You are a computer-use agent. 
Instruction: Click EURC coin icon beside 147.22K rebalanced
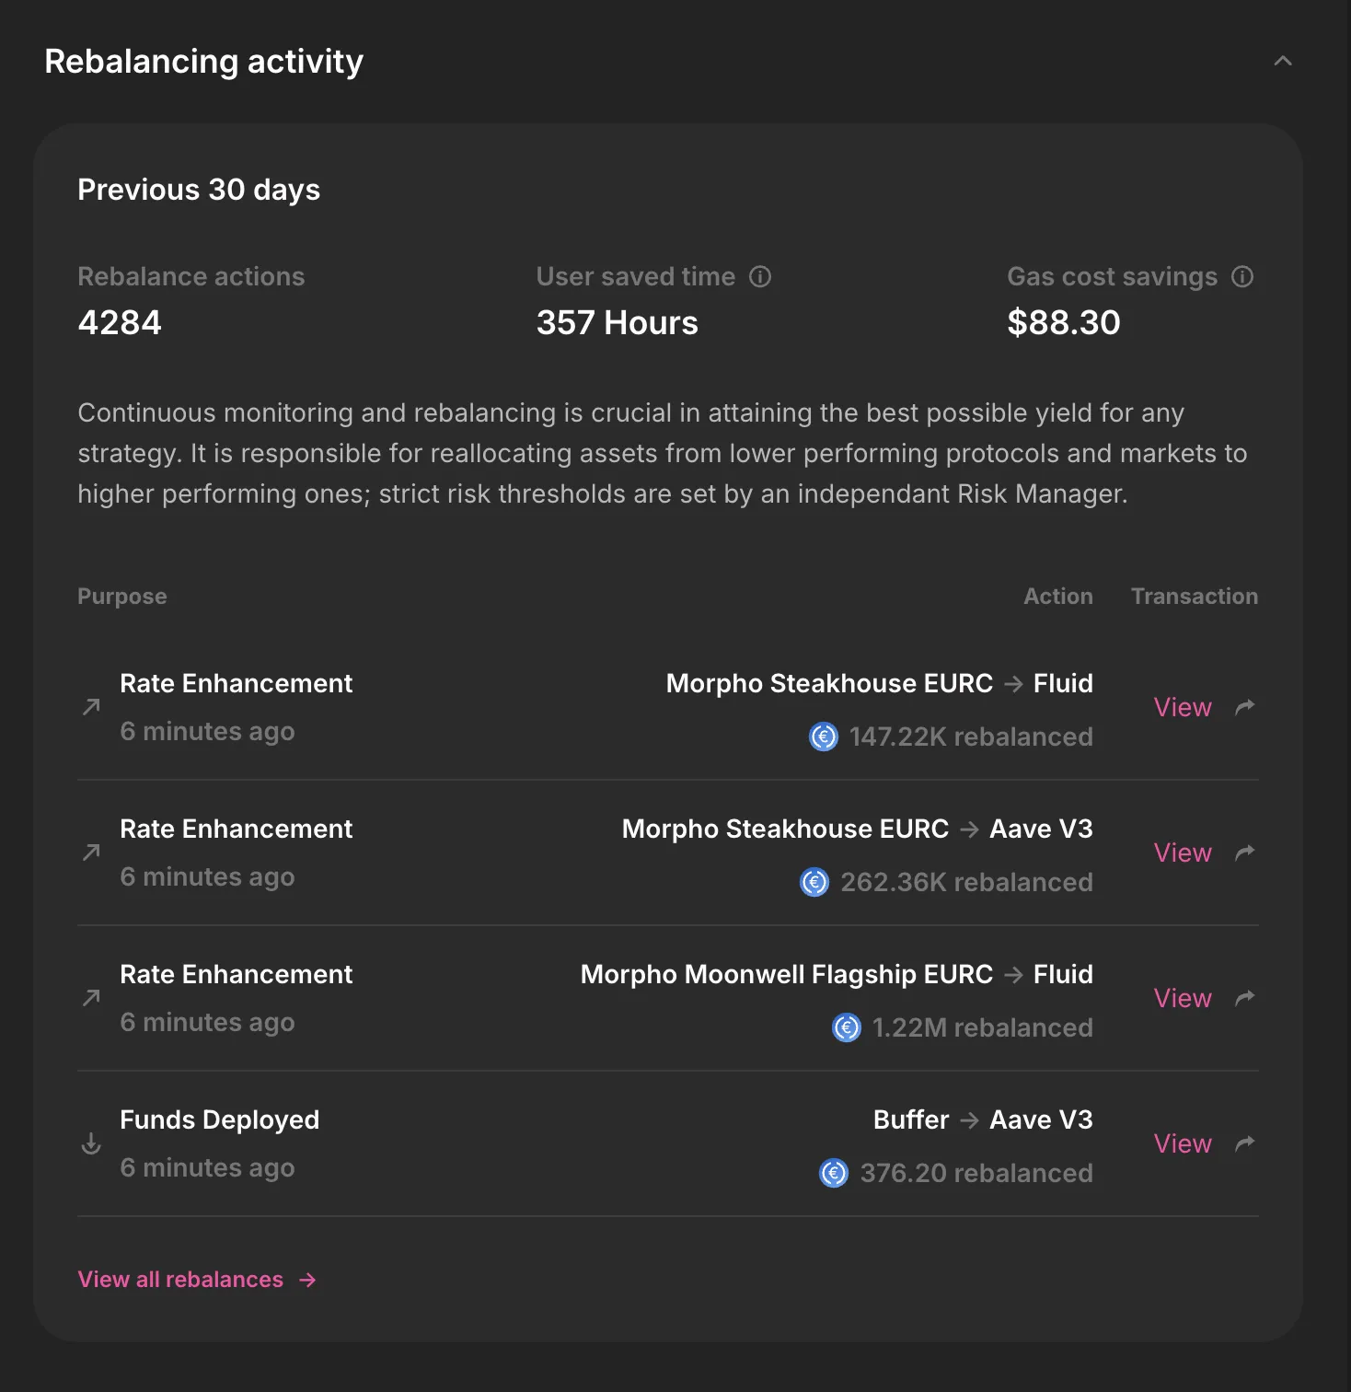824,737
